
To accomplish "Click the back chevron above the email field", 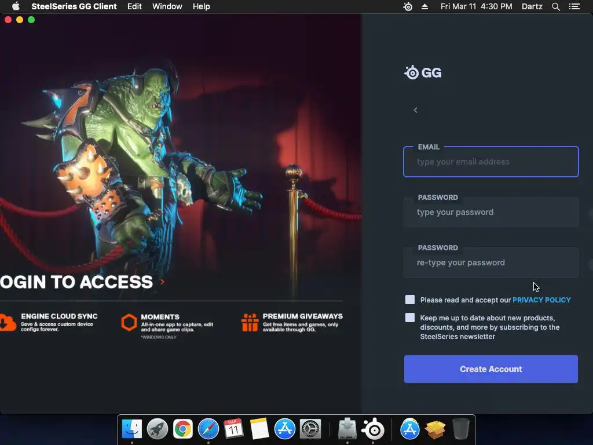I will [x=415, y=110].
